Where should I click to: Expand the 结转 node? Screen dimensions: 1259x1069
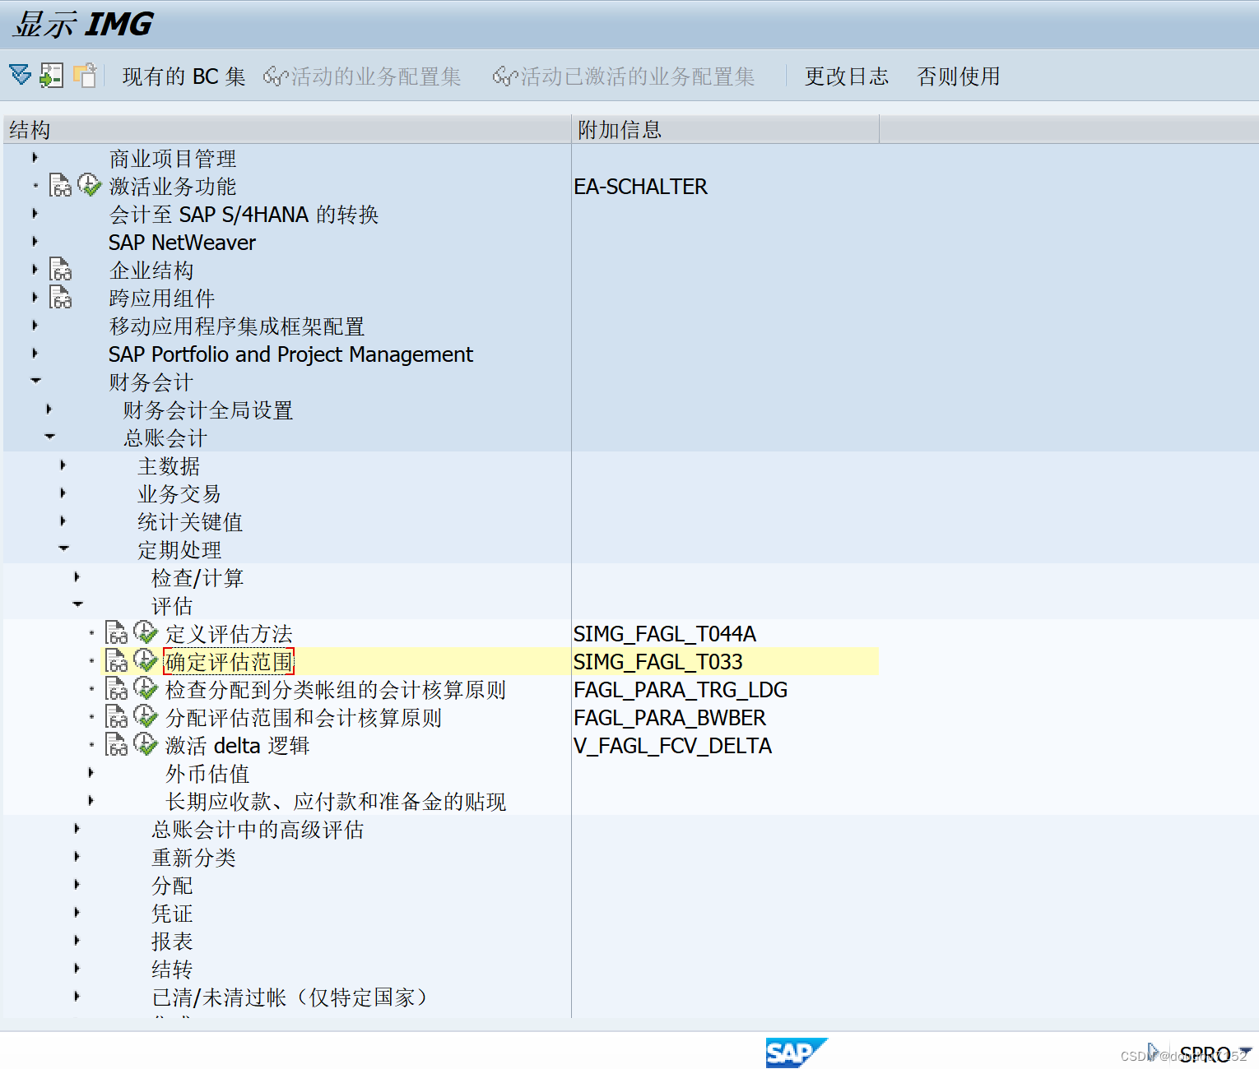(77, 968)
